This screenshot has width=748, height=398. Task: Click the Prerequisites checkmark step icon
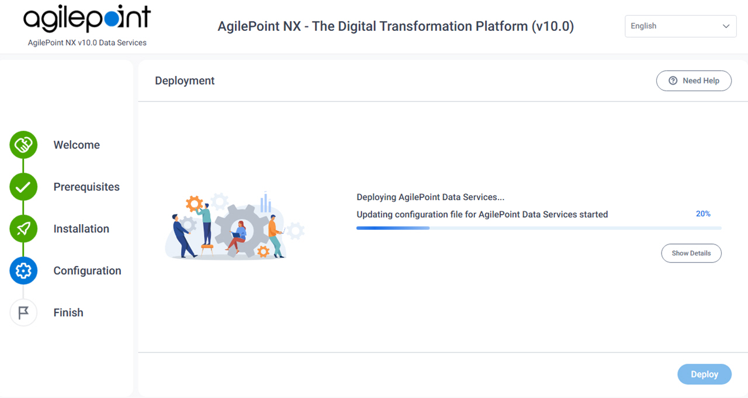[x=23, y=187]
